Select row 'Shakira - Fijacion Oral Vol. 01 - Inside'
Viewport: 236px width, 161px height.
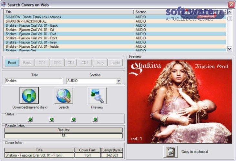[115, 46]
